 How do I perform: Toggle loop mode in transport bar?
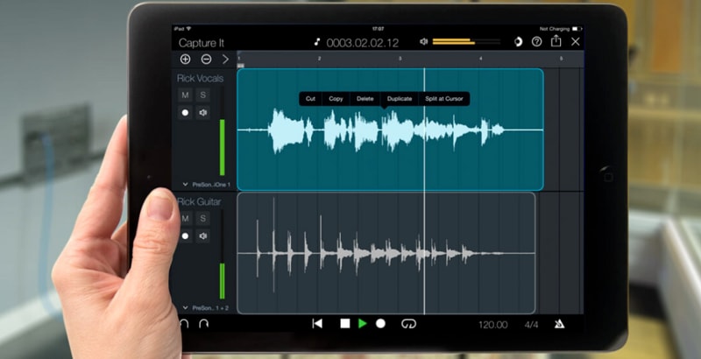tap(408, 324)
